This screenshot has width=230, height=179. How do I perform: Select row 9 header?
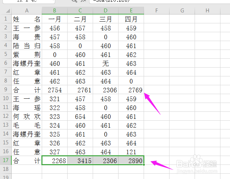tap(6, 89)
